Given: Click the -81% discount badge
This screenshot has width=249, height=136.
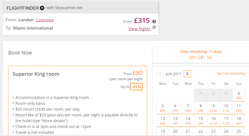Looking at the screenshot, I should [x=137, y=87].
